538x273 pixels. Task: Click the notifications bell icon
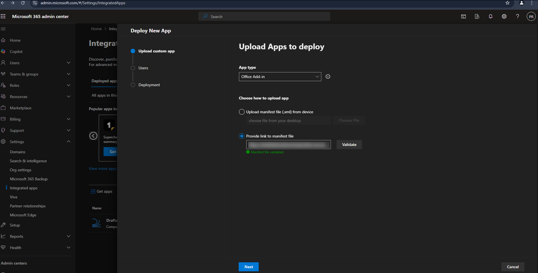click(x=490, y=17)
